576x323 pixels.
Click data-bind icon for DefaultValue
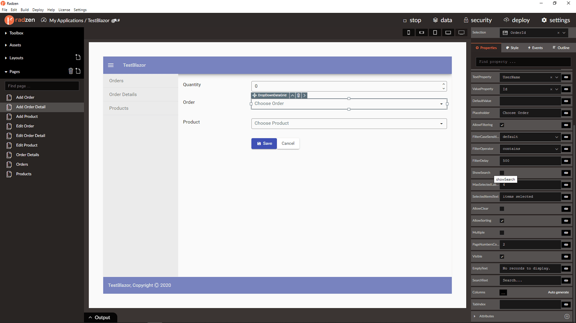(566, 101)
